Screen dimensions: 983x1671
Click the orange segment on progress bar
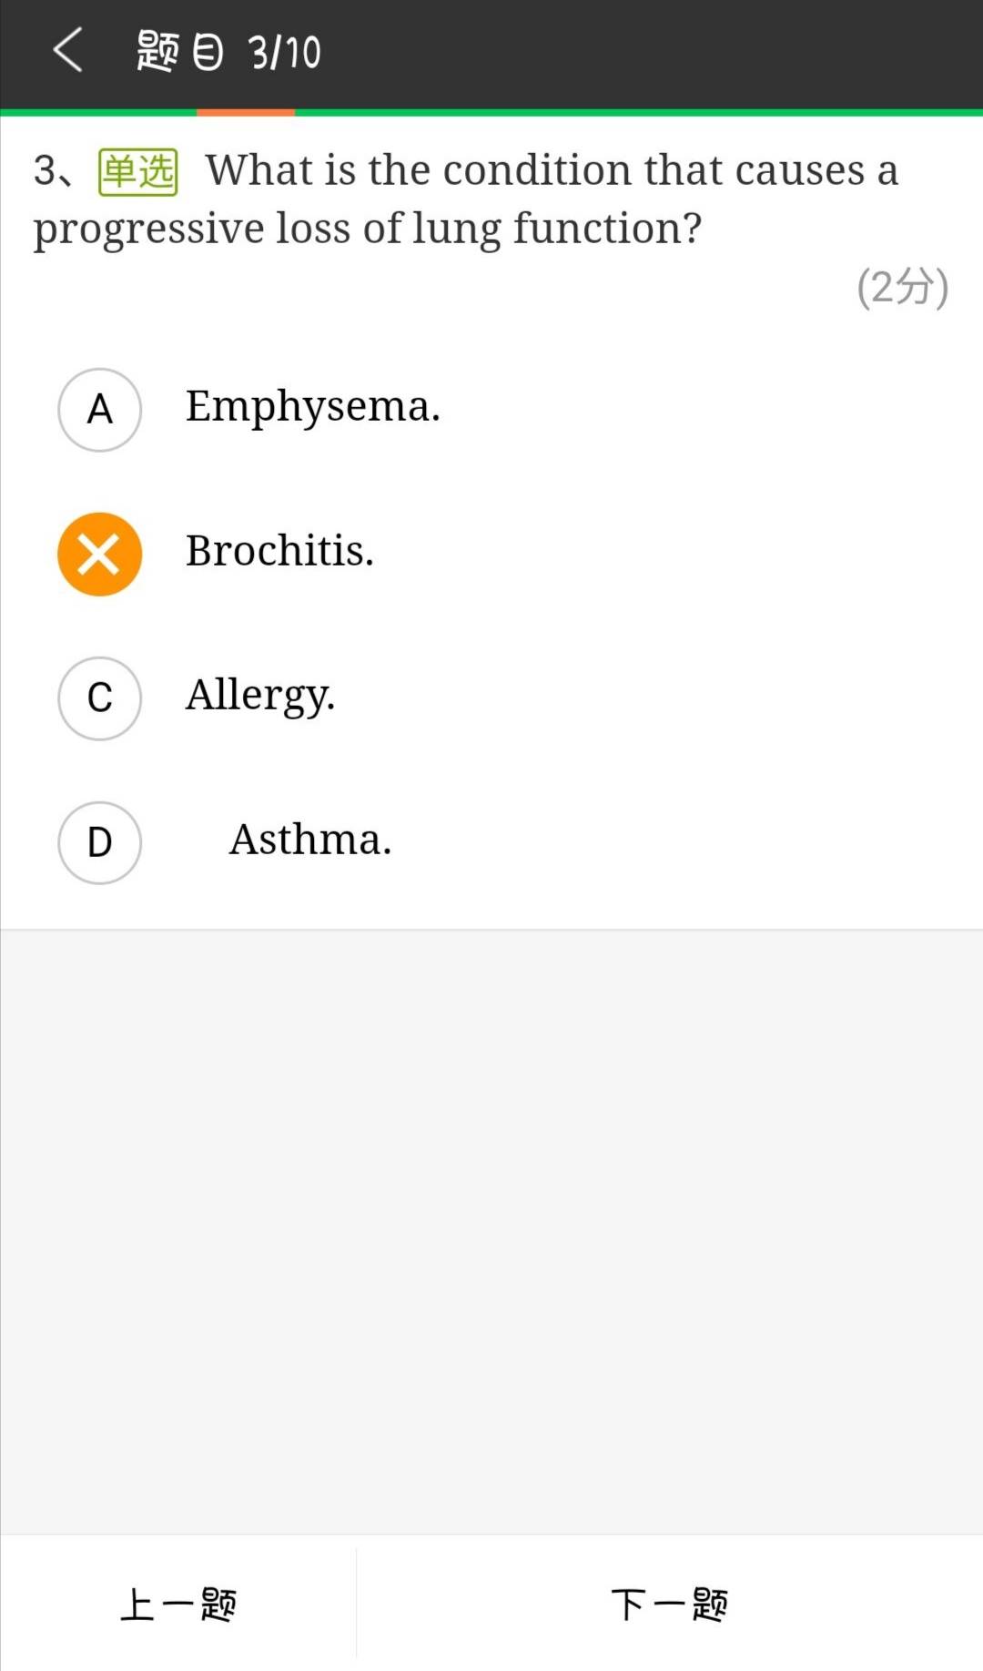[246, 113]
